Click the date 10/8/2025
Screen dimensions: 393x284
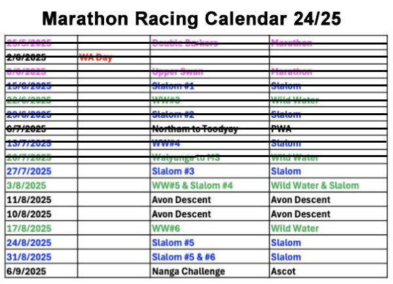coord(29,214)
